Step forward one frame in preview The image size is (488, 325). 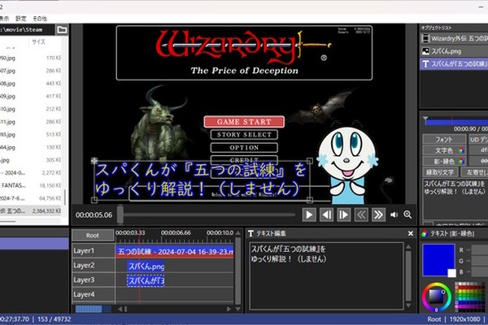click(x=343, y=214)
